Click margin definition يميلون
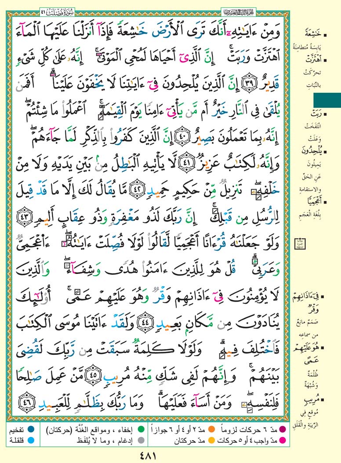341x463 pixels. click(x=314, y=164)
